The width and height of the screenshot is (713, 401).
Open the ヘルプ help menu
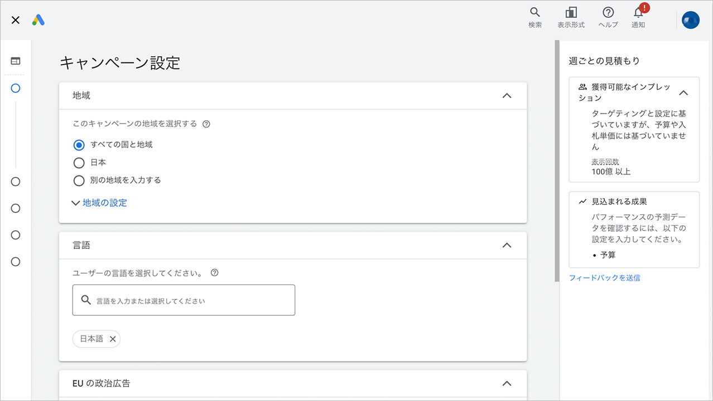click(x=608, y=17)
